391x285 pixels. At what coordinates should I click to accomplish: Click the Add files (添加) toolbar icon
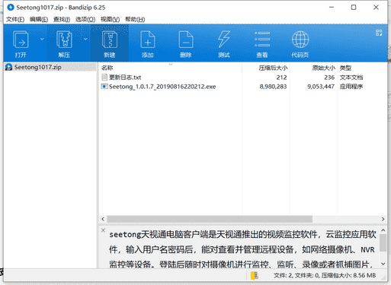click(148, 40)
